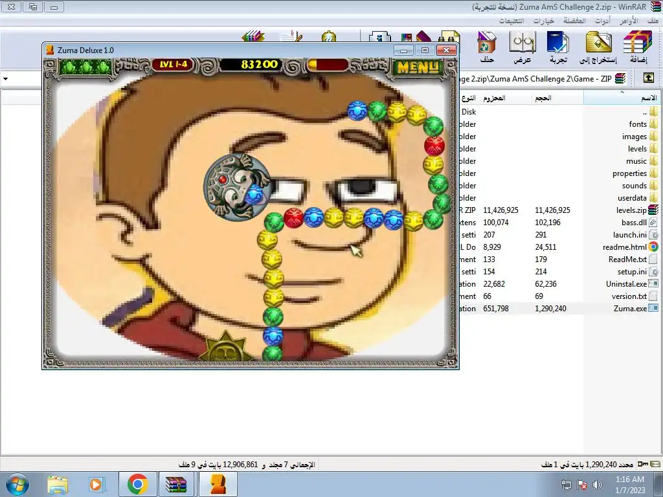Click the network tray icon
Image resolution: width=663 pixels, height=497 pixels.
[x=566, y=485]
